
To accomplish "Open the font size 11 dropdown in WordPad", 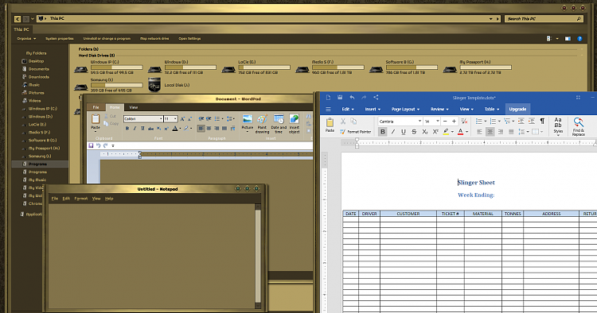I will pos(175,119).
